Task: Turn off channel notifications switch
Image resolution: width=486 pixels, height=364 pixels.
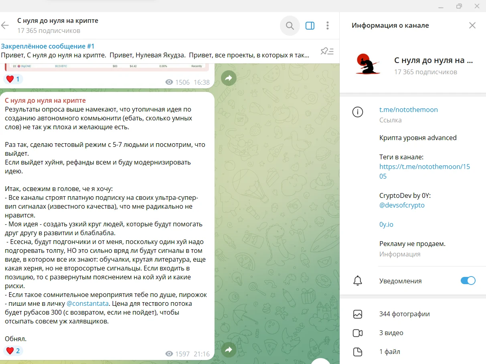Action: tap(468, 281)
